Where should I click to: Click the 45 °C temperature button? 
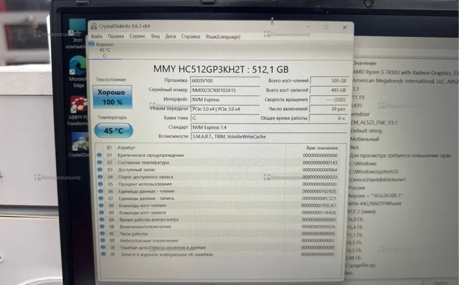(x=114, y=131)
